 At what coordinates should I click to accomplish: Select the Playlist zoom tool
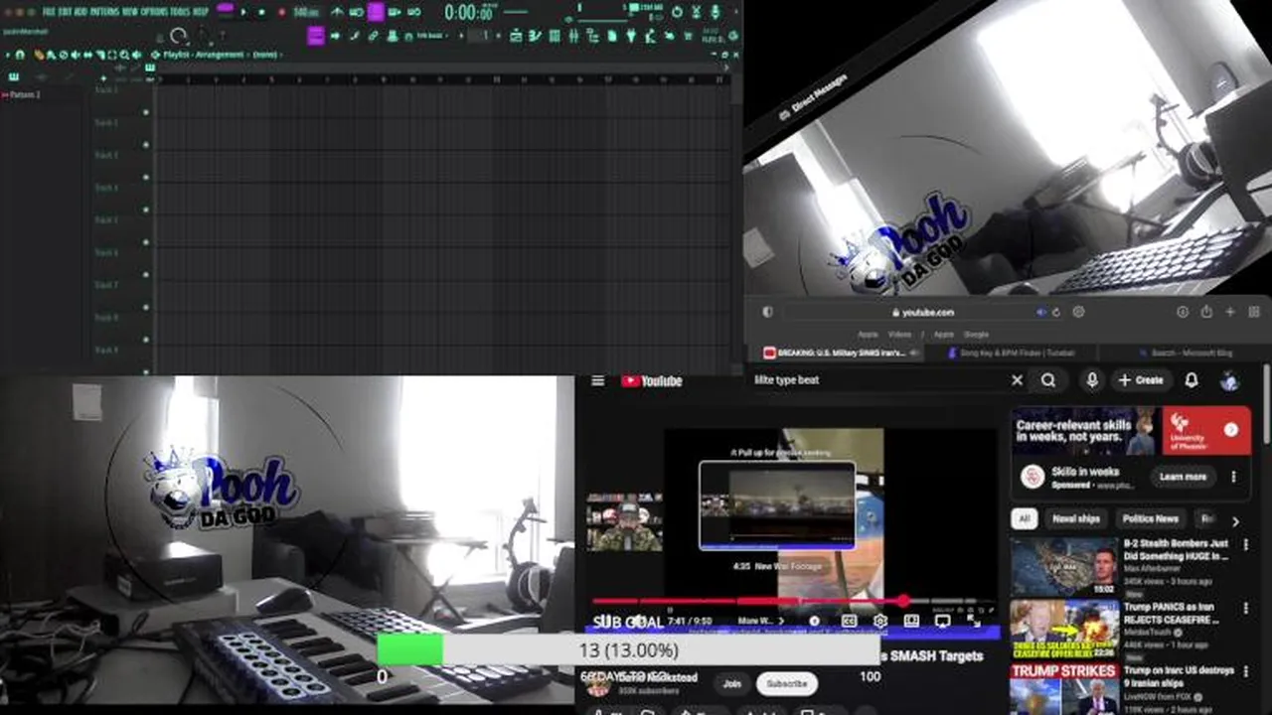124,55
